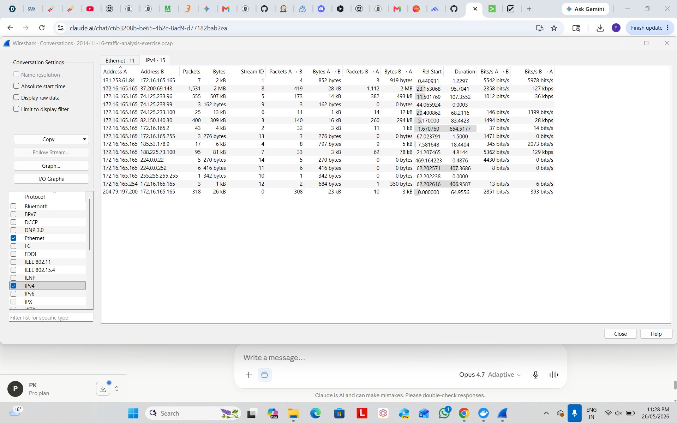Click the I/O Graphs button

point(51,179)
